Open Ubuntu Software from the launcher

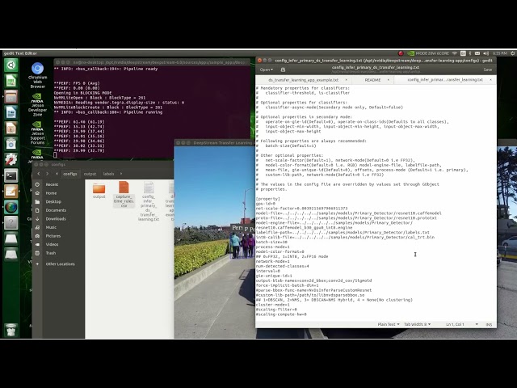(11, 144)
